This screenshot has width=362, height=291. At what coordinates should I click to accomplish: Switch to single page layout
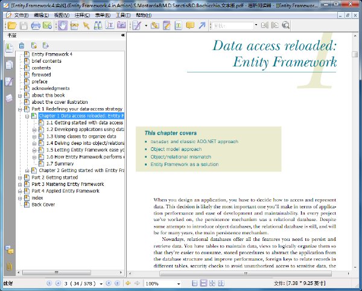(x=195, y=283)
